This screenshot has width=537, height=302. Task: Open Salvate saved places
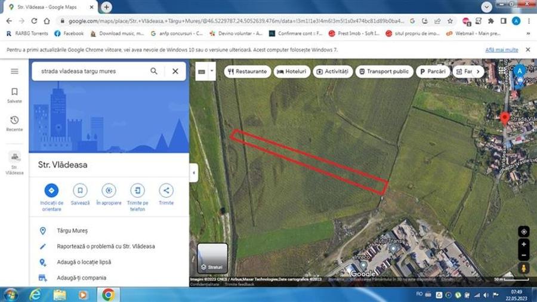pyautogui.click(x=14, y=95)
